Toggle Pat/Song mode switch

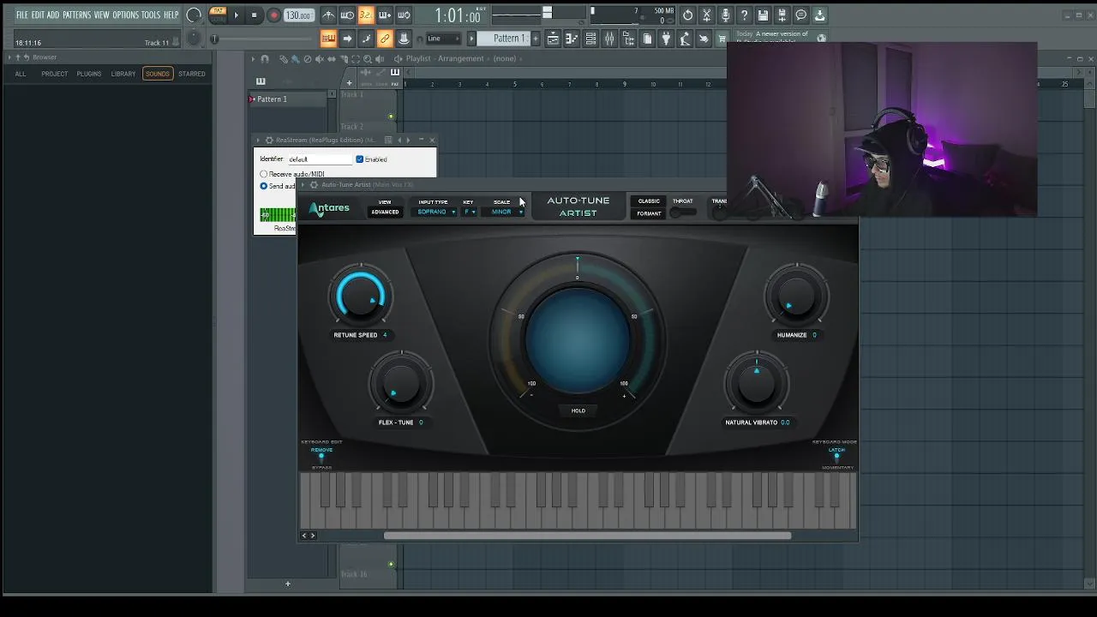(218, 14)
